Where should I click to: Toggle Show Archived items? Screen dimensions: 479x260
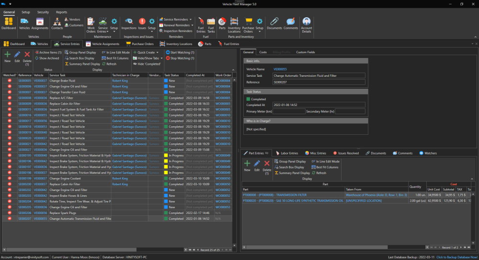(47, 58)
